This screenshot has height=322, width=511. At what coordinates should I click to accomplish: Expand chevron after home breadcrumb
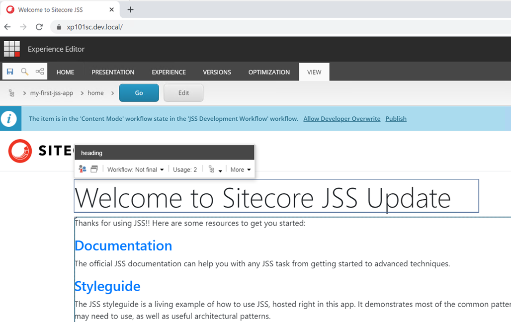point(112,93)
